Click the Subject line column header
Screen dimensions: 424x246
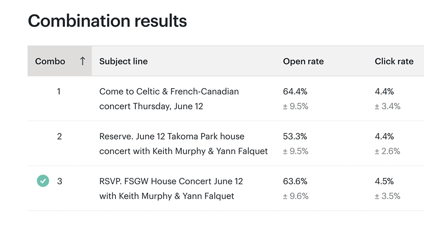pos(123,61)
